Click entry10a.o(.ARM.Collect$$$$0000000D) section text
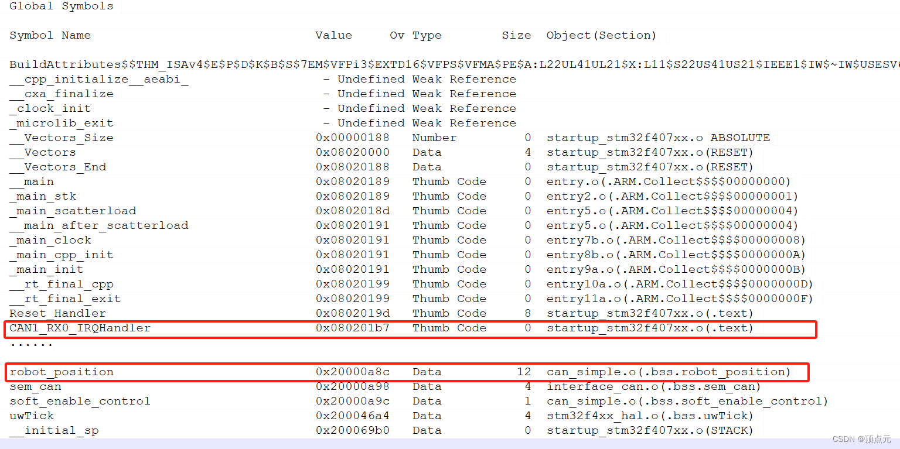 tap(680, 284)
